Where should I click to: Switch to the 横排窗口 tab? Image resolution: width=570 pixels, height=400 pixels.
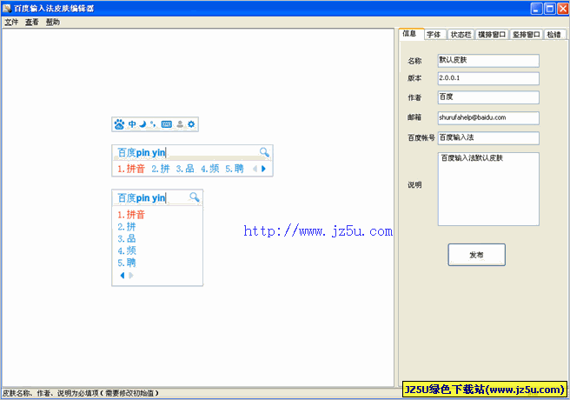click(492, 35)
